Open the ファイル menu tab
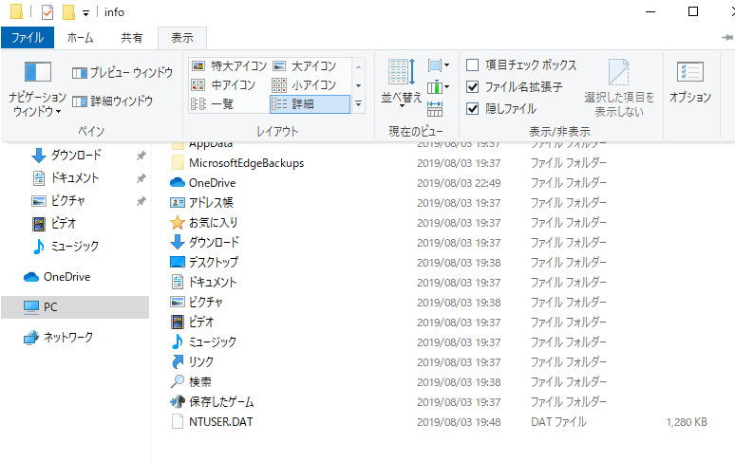This screenshot has width=735, height=461. [x=27, y=38]
